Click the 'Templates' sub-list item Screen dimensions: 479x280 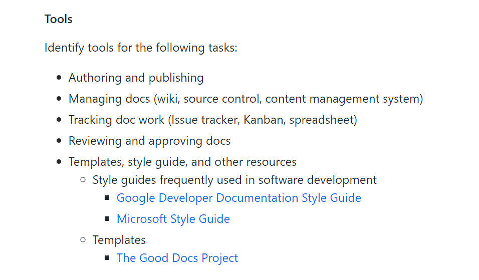[119, 240]
